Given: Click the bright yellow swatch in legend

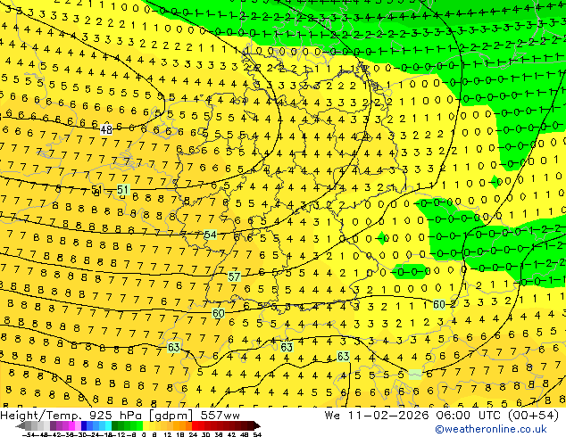Looking at the screenshot, I should coord(146,426).
